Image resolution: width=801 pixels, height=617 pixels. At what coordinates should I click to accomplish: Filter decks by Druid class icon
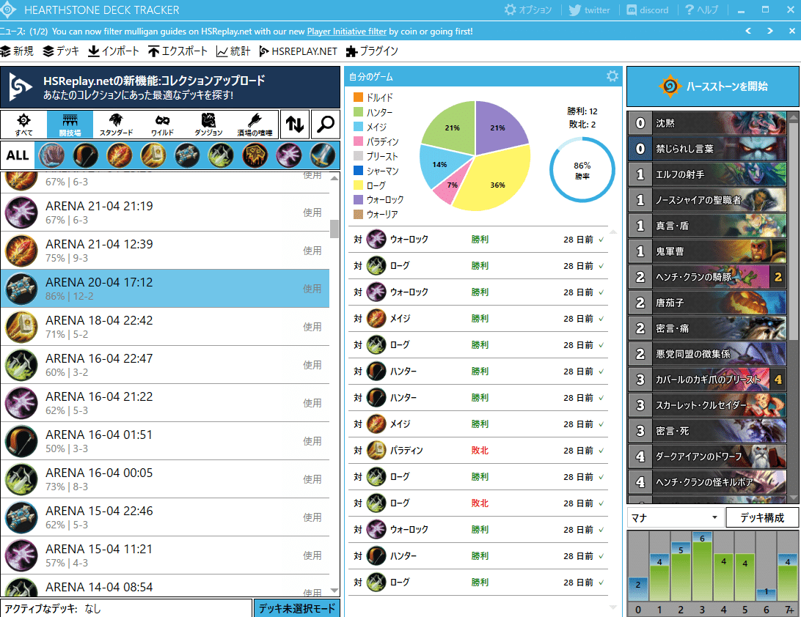point(51,155)
